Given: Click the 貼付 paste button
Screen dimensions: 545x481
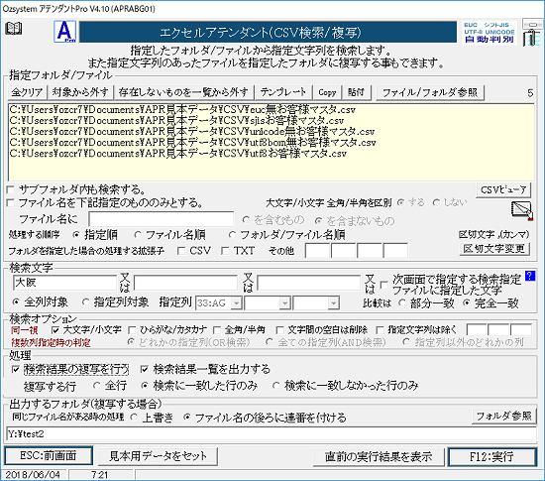Looking at the screenshot, I should [357, 92].
